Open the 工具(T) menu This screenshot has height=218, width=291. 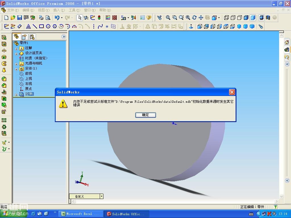pyautogui.click(x=74, y=10)
